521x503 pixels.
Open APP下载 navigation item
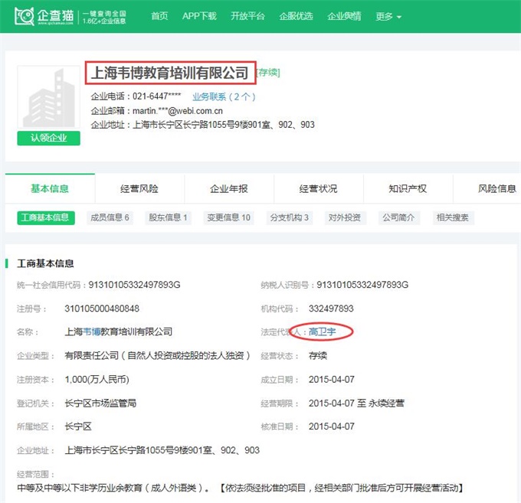click(199, 16)
